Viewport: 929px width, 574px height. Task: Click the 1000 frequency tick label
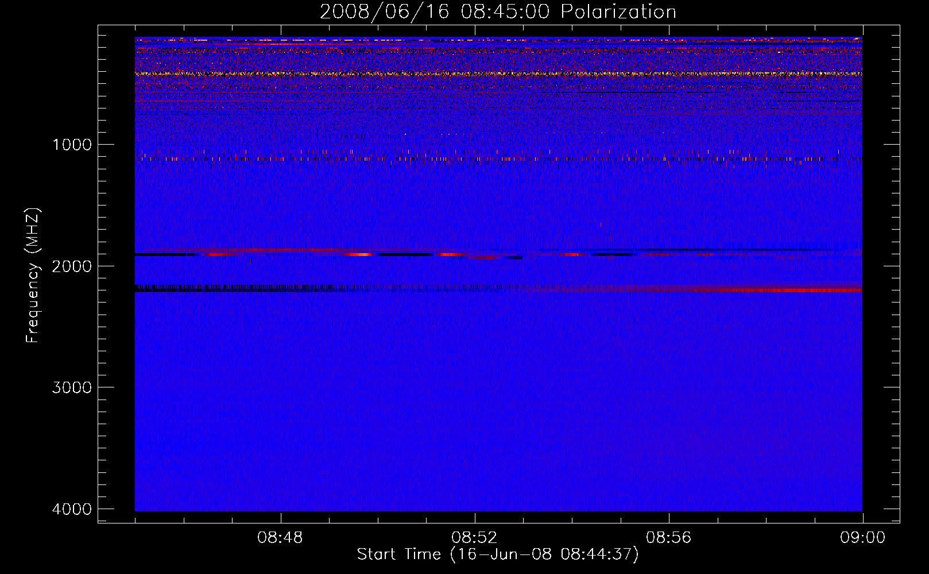pyautogui.click(x=72, y=145)
